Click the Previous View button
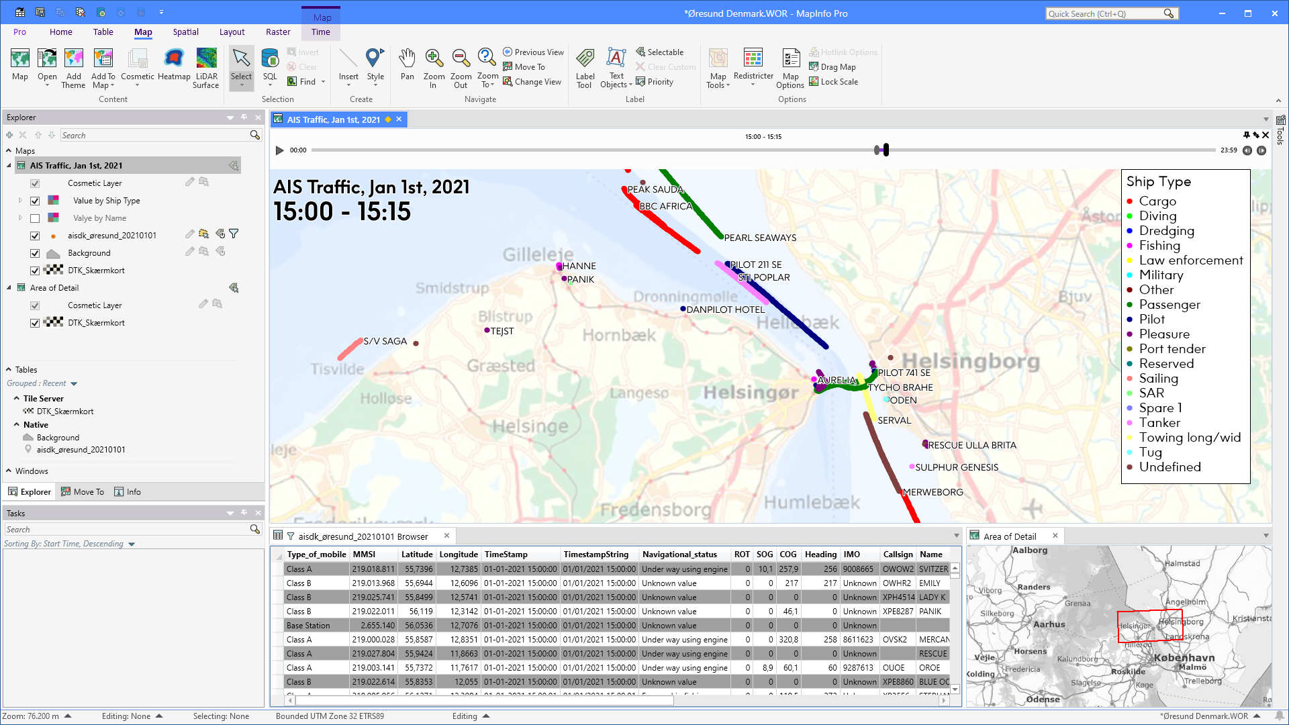1289x725 pixels. 533,52
